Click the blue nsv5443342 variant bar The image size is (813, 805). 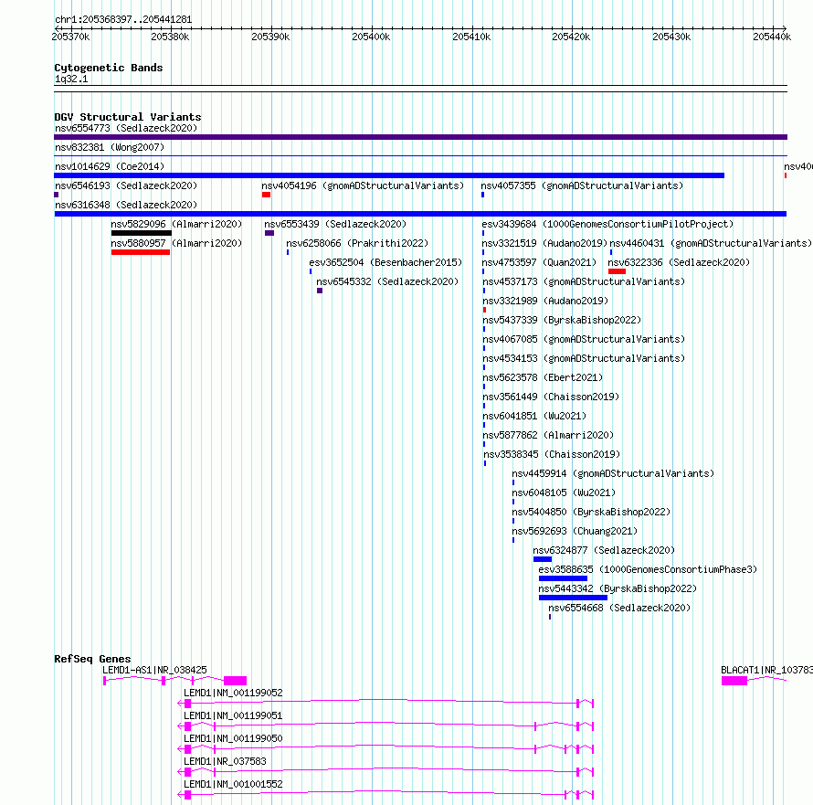pyautogui.click(x=573, y=598)
